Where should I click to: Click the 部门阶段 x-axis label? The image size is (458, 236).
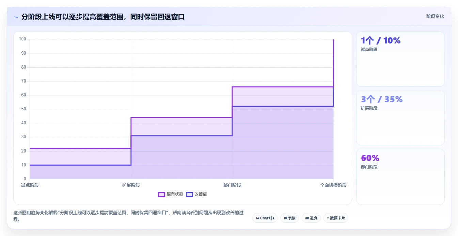(232, 185)
